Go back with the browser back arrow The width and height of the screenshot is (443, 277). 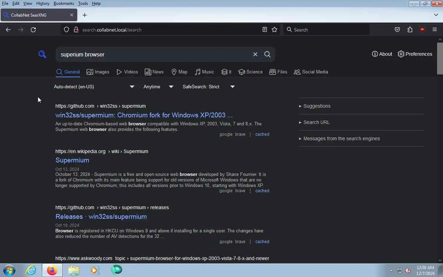(8, 30)
